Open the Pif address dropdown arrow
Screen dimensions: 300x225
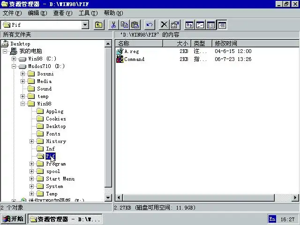(85, 25)
